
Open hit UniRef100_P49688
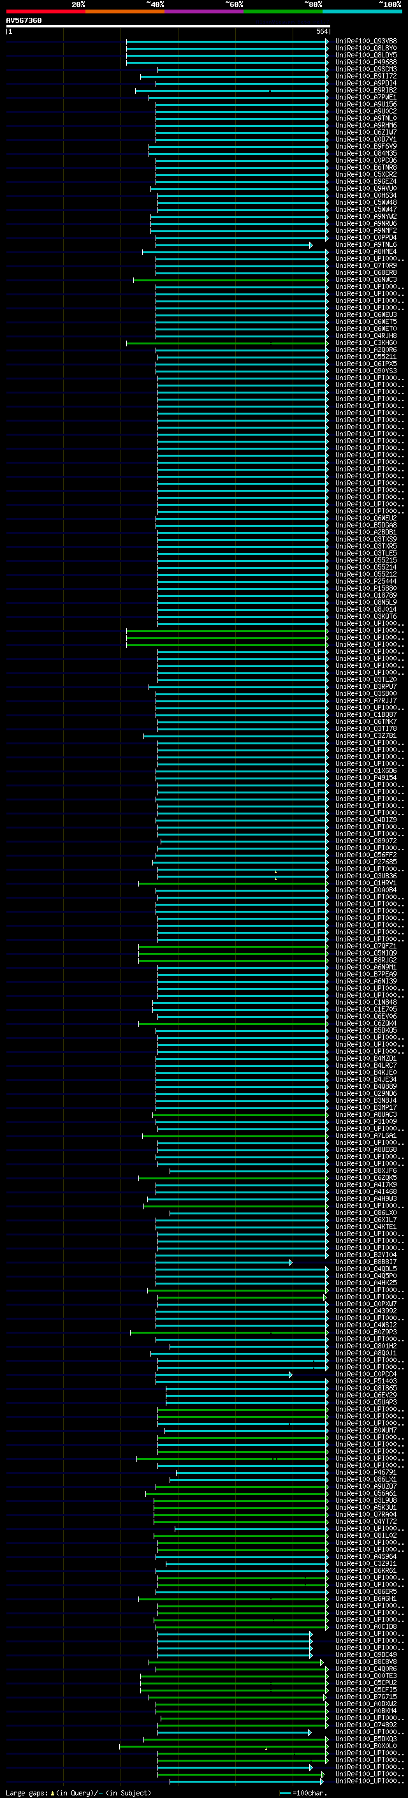click(366, 62)
